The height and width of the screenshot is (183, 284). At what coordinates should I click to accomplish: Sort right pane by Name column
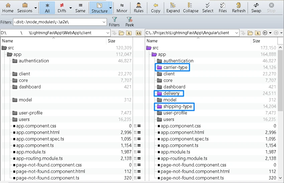pyautogui.click(x=198, y=41)
